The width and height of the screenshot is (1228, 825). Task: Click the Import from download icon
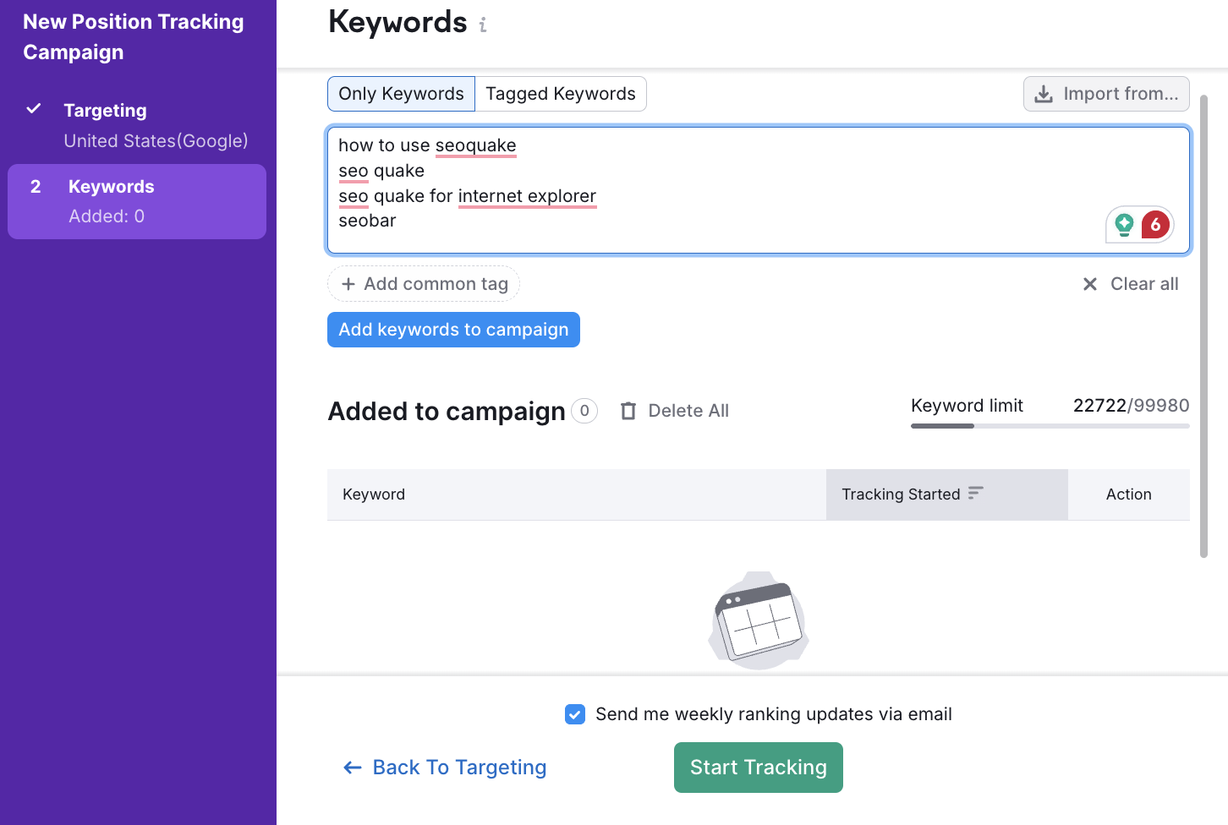(1044, 94)
